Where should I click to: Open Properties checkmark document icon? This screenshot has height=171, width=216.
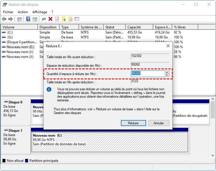coord(57,19)
